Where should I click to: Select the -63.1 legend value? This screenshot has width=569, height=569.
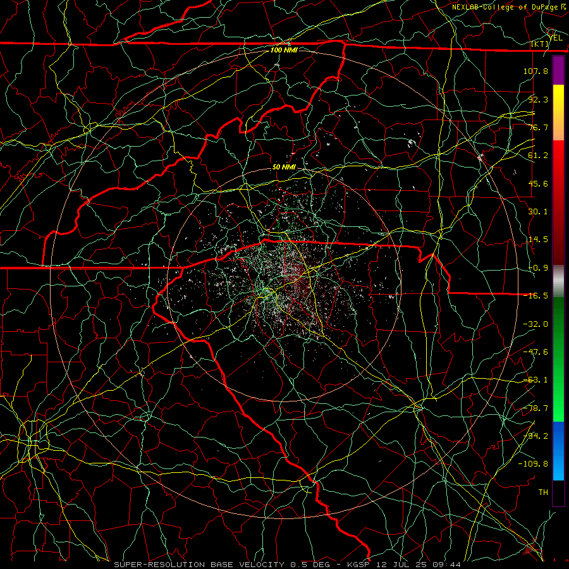[535, 380]
